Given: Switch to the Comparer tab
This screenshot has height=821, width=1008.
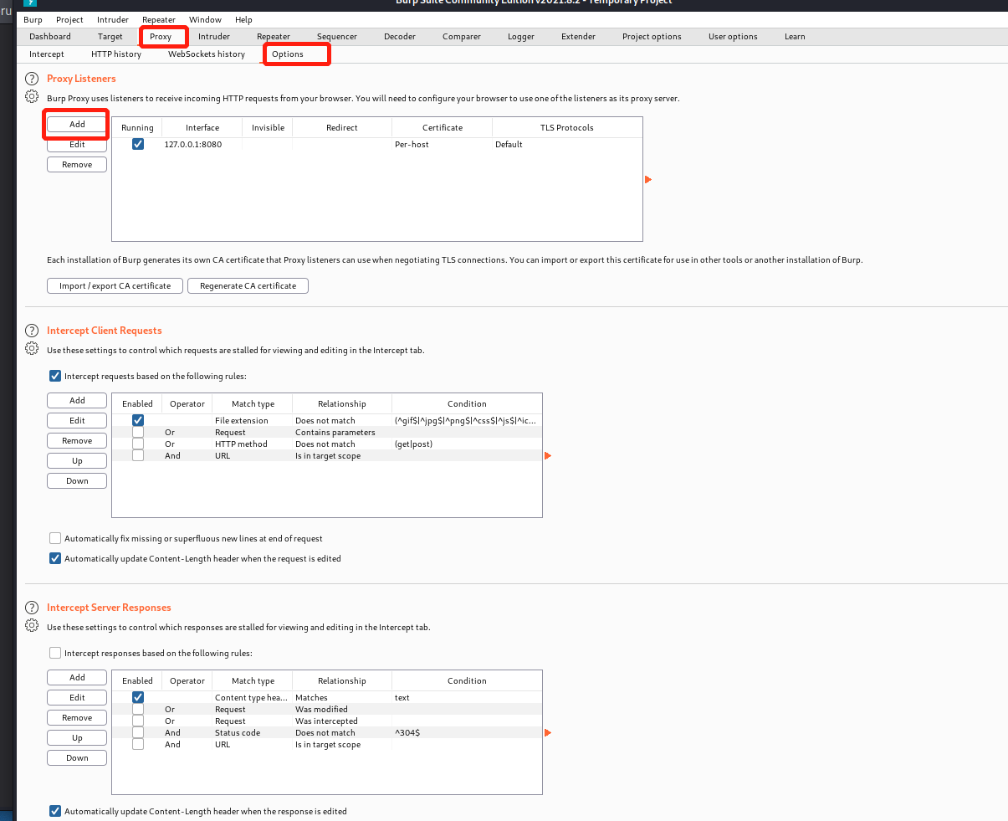Looking at the screenshot, I should (462, 37).
